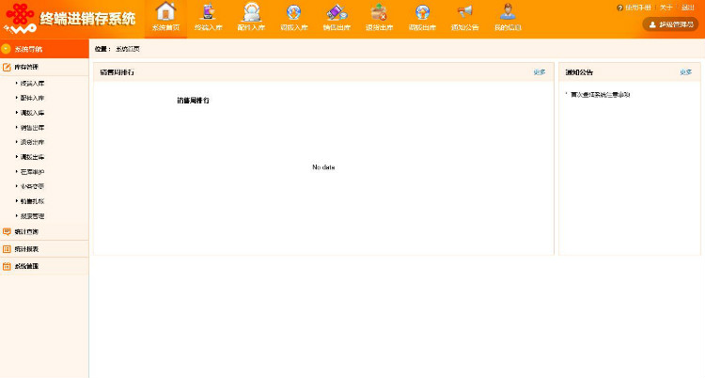Open 通知公告 megaphone icon
This screenshot has height=378, width=705.
pyautogui.click(x=465, y=11)
